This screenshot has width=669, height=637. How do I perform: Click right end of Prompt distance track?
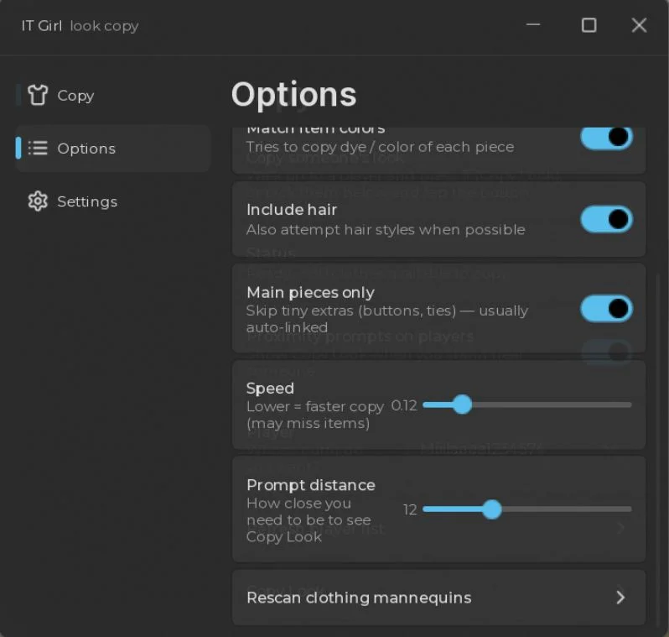pos(629,509)
